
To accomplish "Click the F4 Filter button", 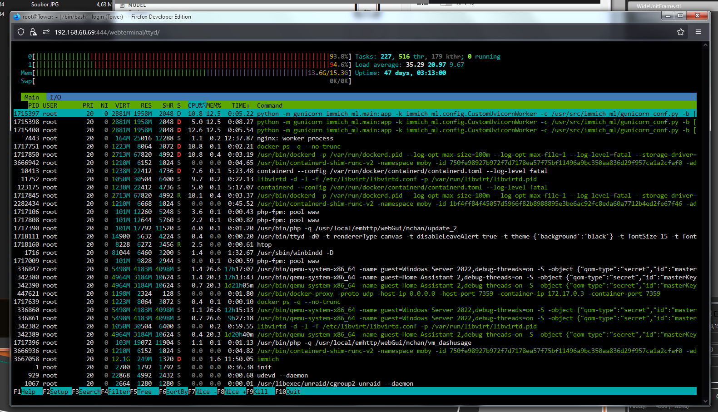I will click(119, 392).
